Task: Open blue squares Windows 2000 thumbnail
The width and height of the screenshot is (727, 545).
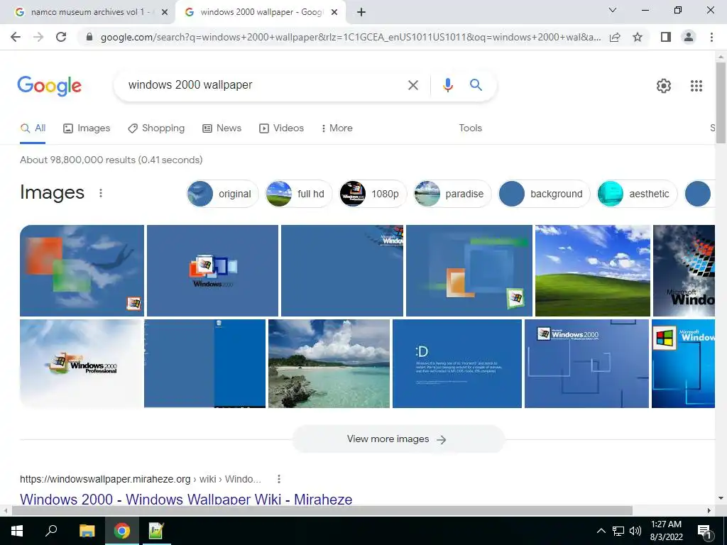Action: (x=586, y=363)
